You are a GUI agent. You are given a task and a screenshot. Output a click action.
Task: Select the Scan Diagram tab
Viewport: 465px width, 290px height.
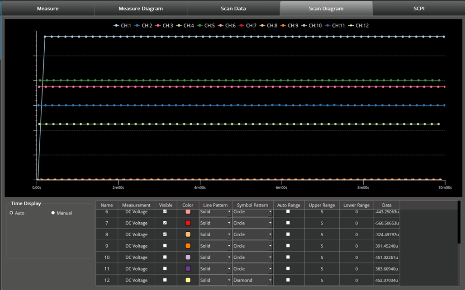(326, 8)
